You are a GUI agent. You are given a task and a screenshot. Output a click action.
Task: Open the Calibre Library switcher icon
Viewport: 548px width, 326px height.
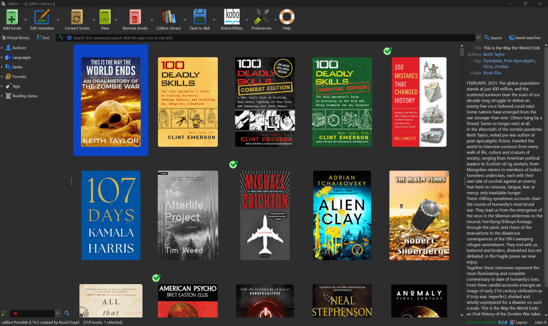coord(169,17)
